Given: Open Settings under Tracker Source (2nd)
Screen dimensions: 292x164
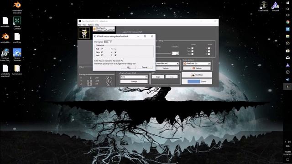Looking at the screenshot, I should (x=134, y=82).
